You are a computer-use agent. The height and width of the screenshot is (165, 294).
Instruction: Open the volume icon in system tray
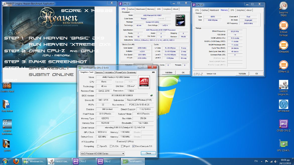276,161
